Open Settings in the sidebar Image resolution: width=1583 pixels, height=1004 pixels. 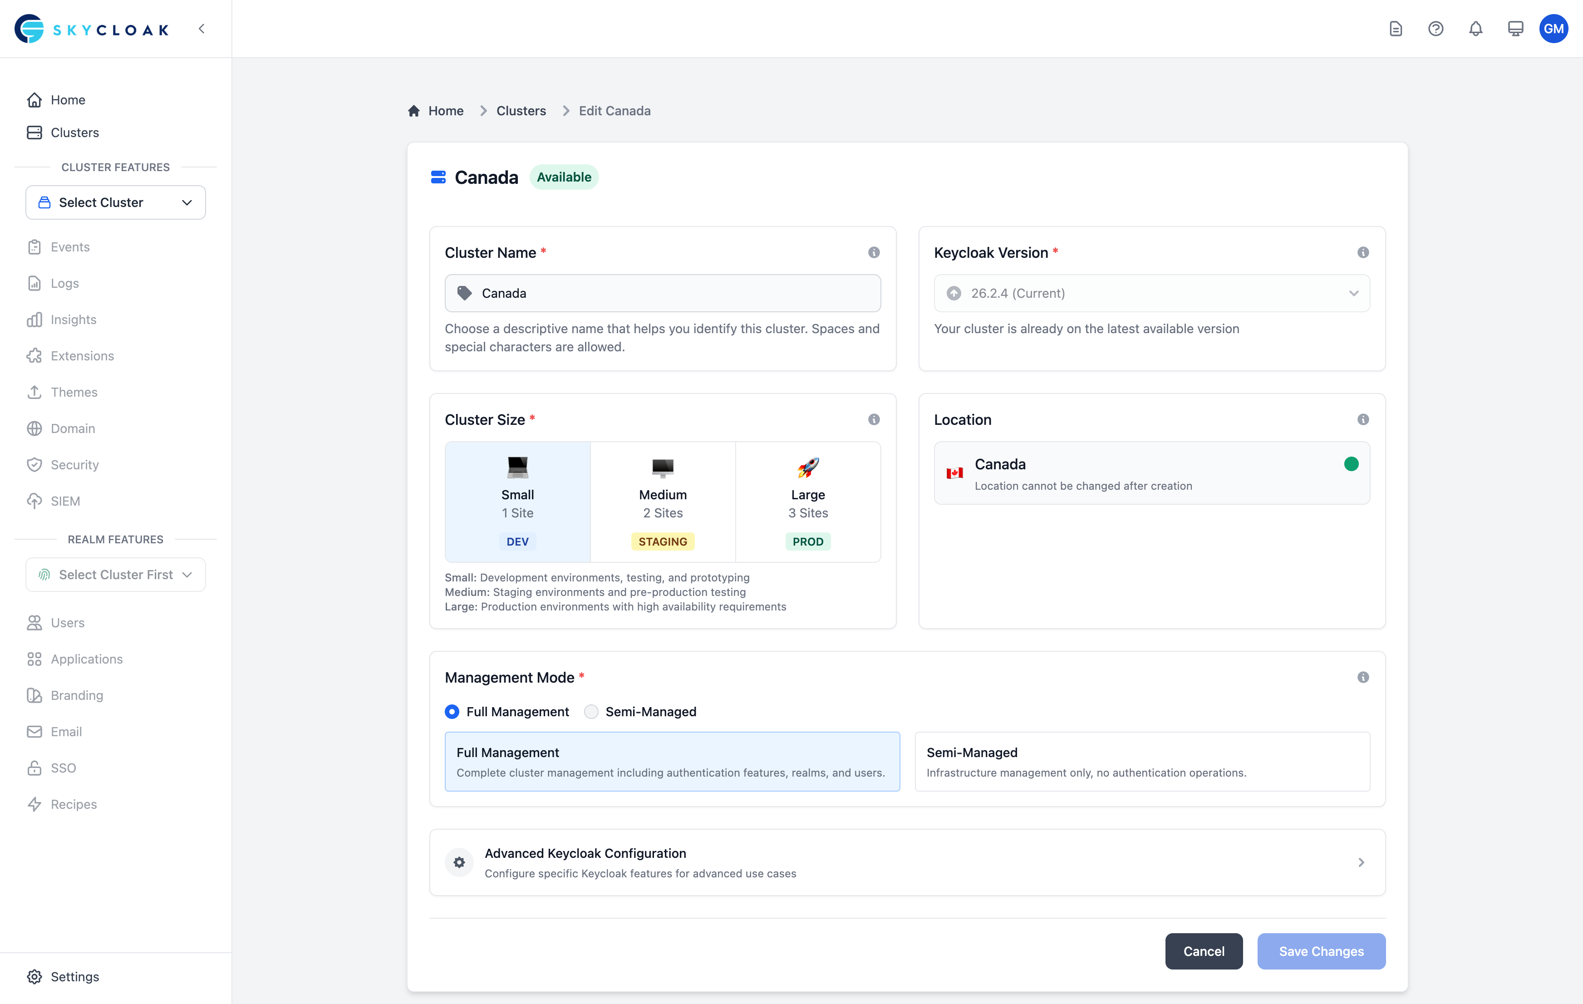(x=74, y=976)
